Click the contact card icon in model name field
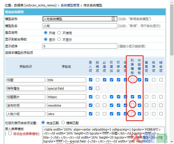 [x=113, y=19]
